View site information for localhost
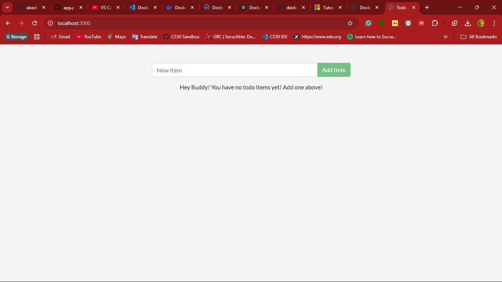The image size is (502, 282). tap(51, 23)
